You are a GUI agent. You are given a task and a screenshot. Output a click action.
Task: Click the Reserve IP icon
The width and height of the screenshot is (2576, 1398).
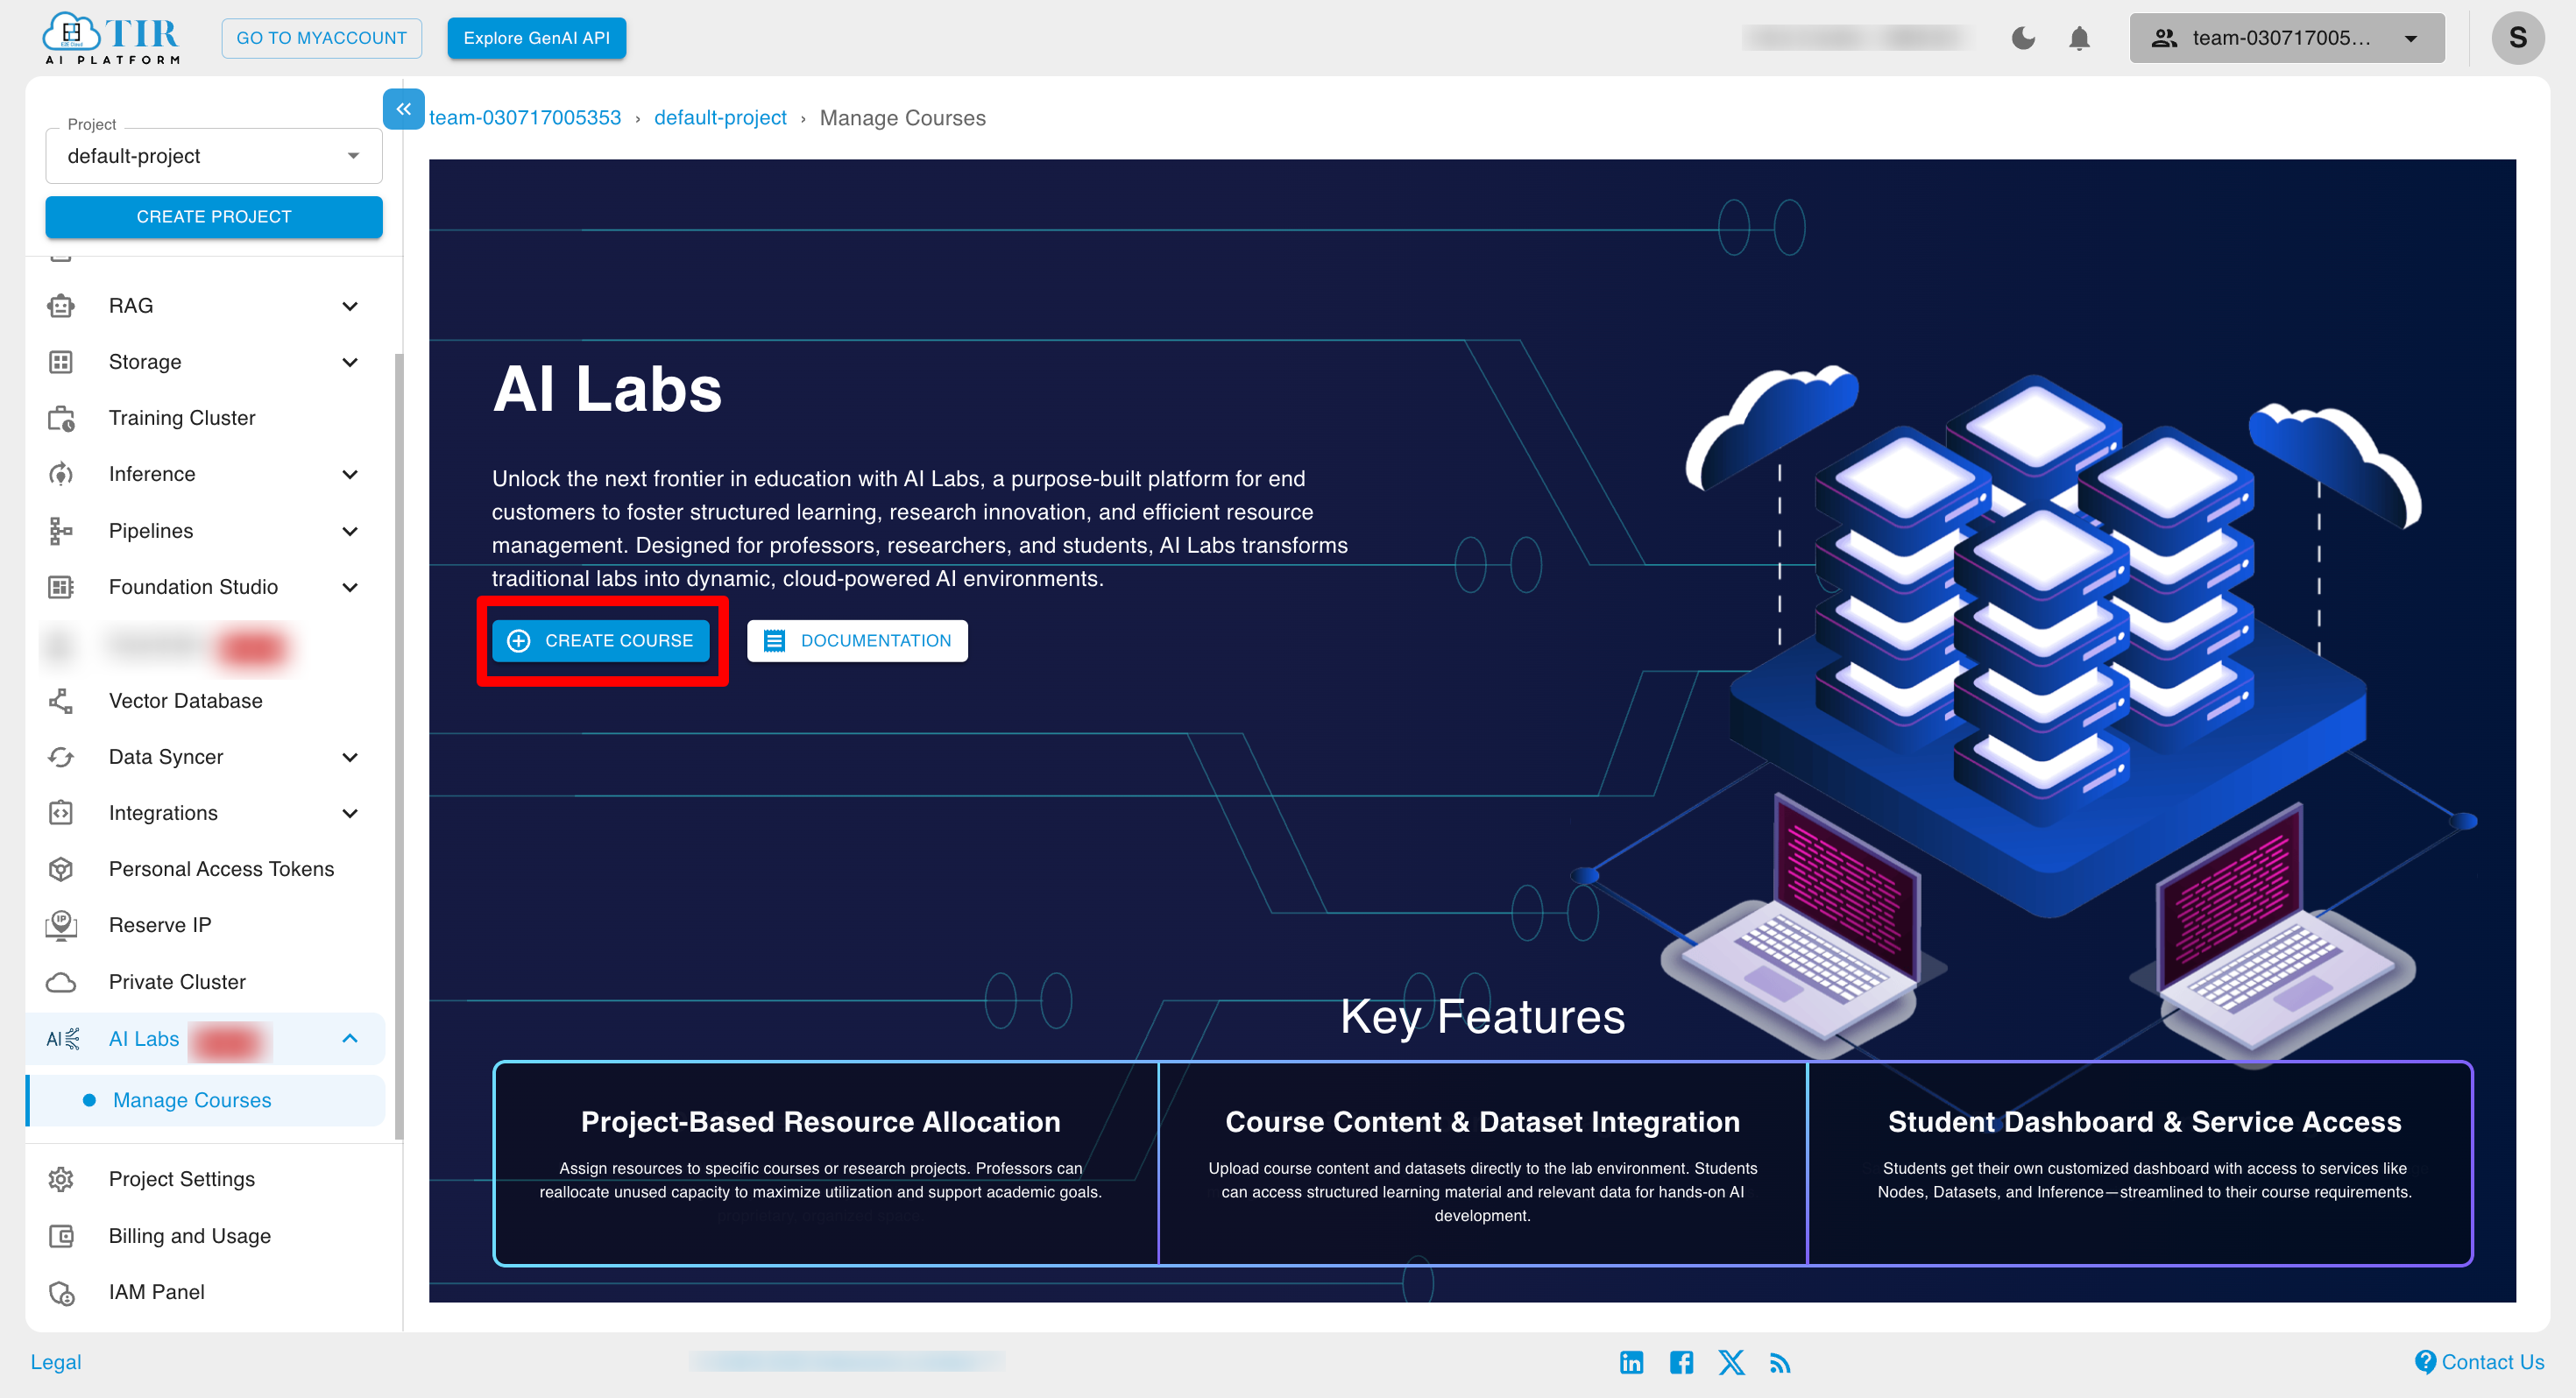[x=61, y=925]
